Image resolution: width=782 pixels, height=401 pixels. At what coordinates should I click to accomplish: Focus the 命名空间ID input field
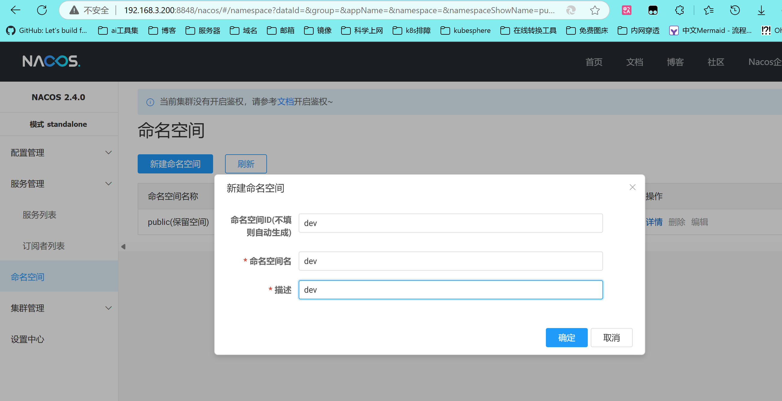click(x=450, y=223)
